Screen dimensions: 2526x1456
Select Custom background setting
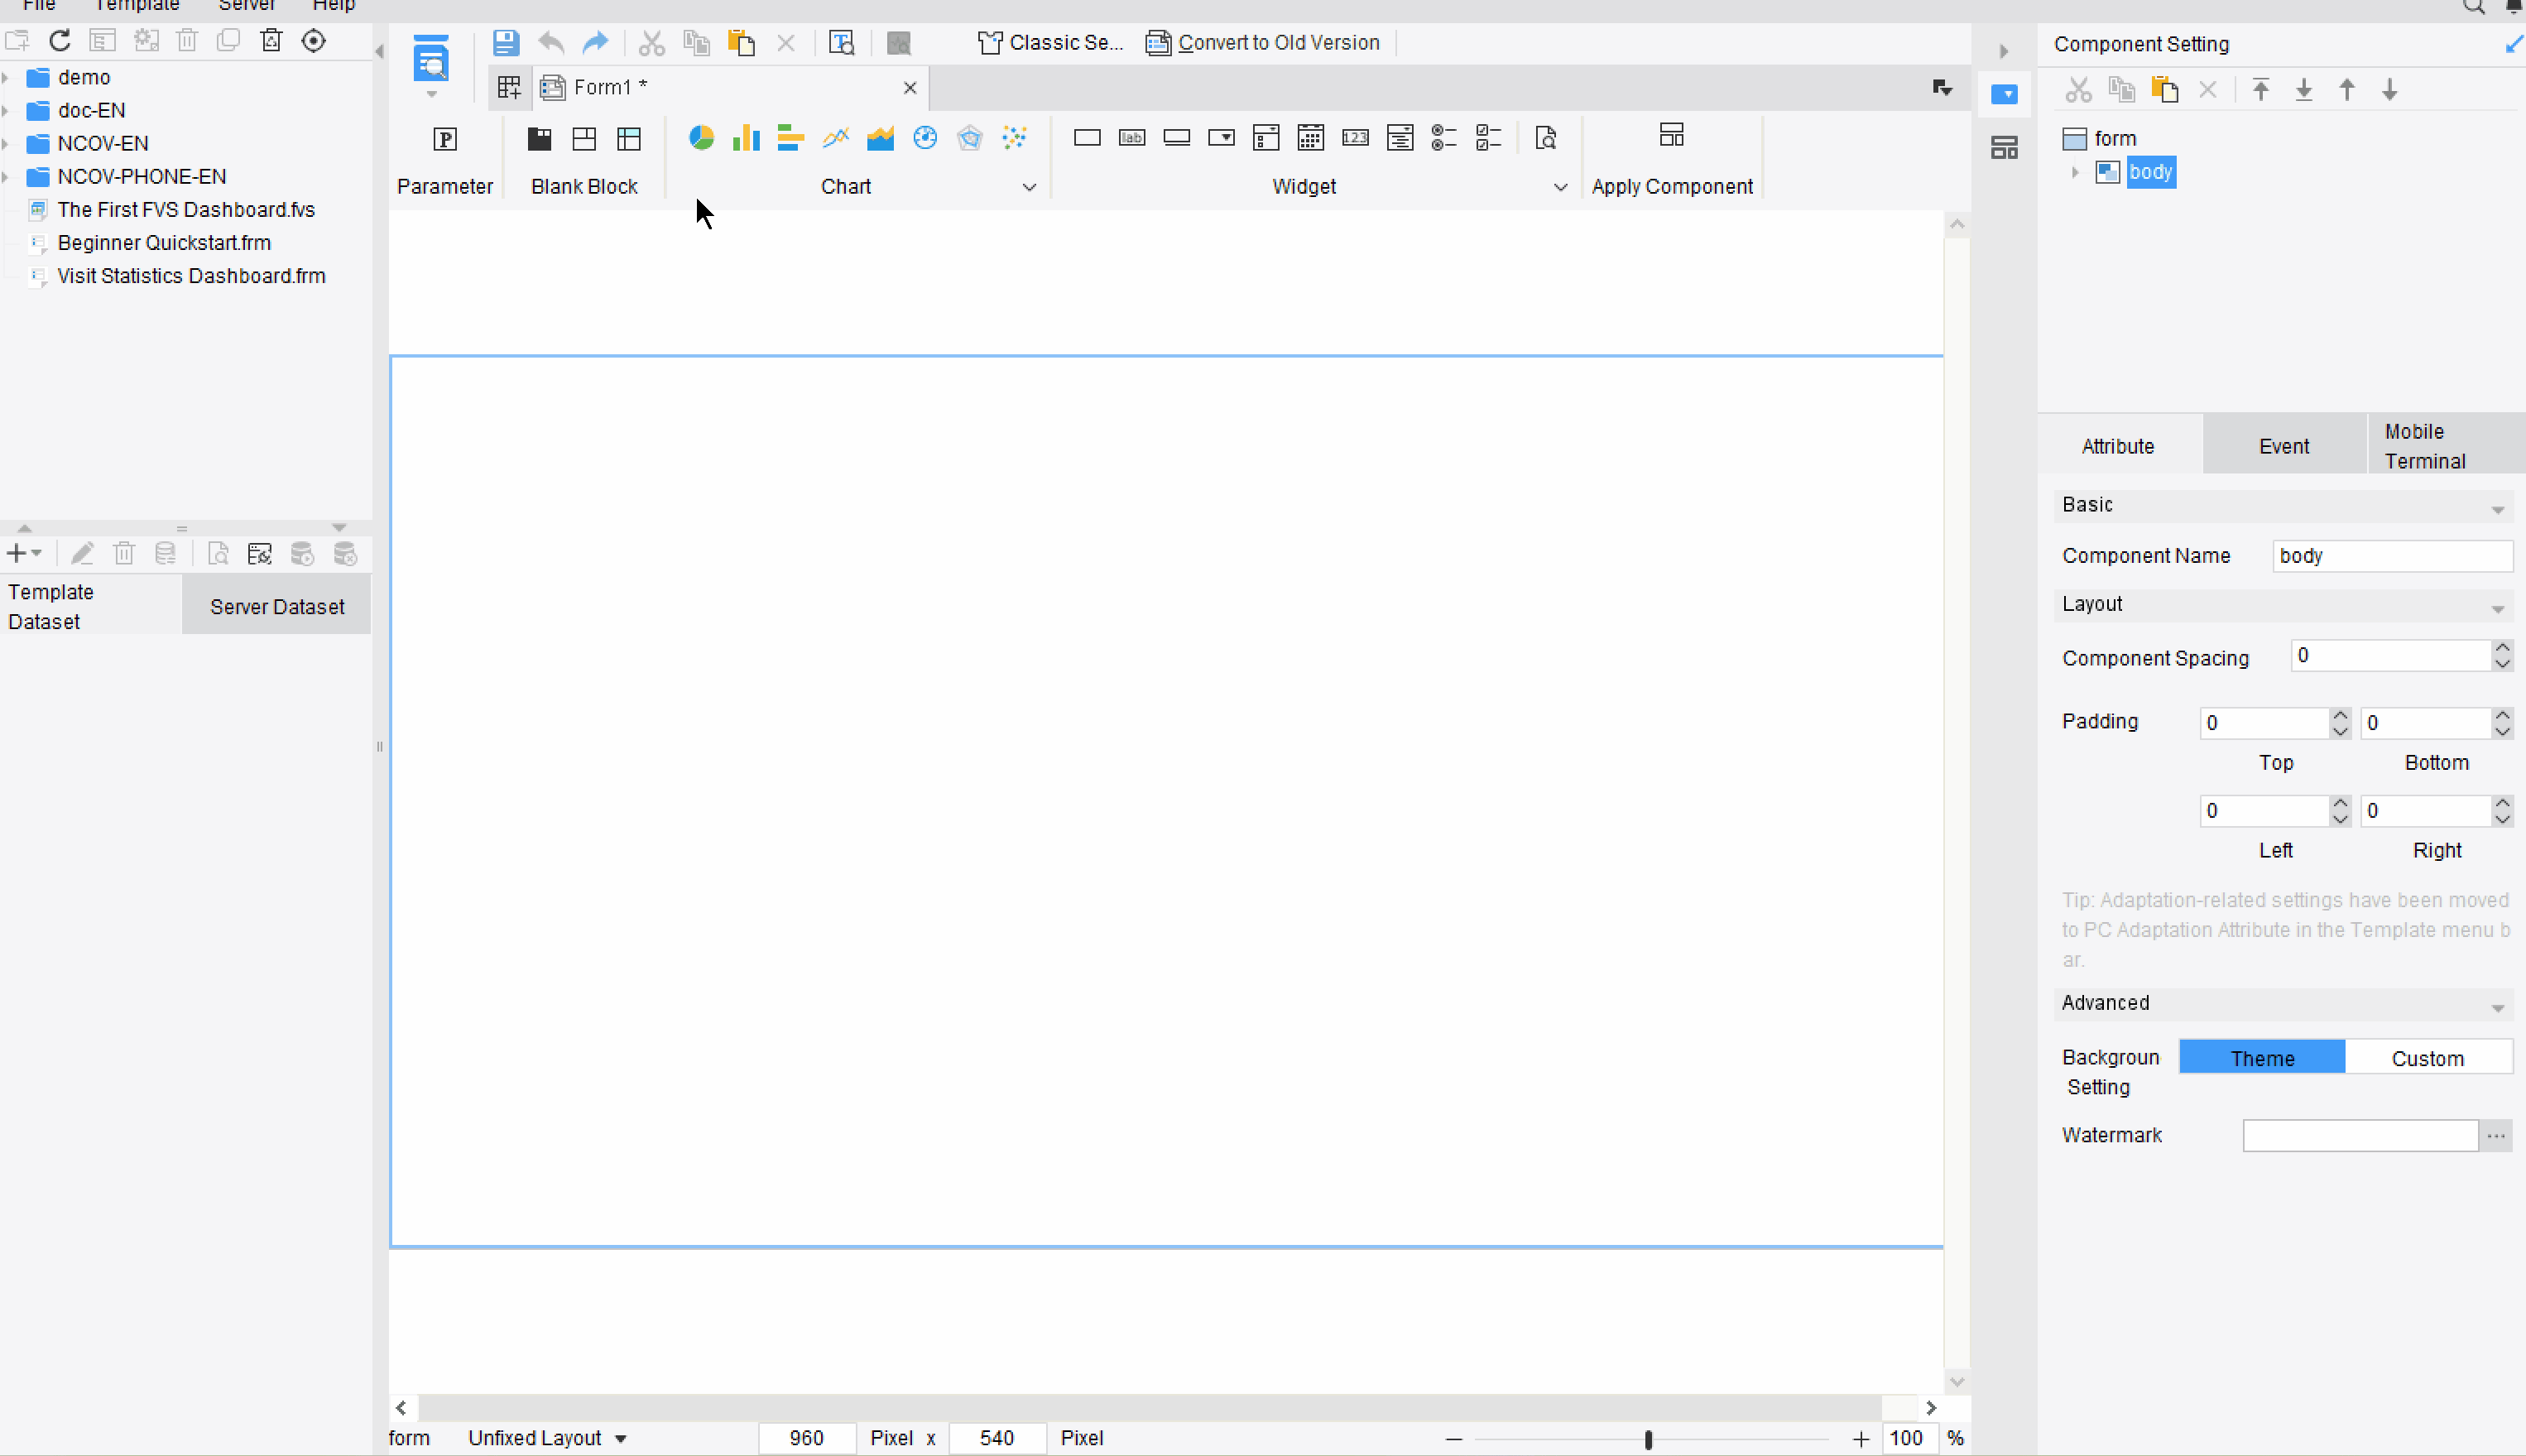point(2427,1058)
